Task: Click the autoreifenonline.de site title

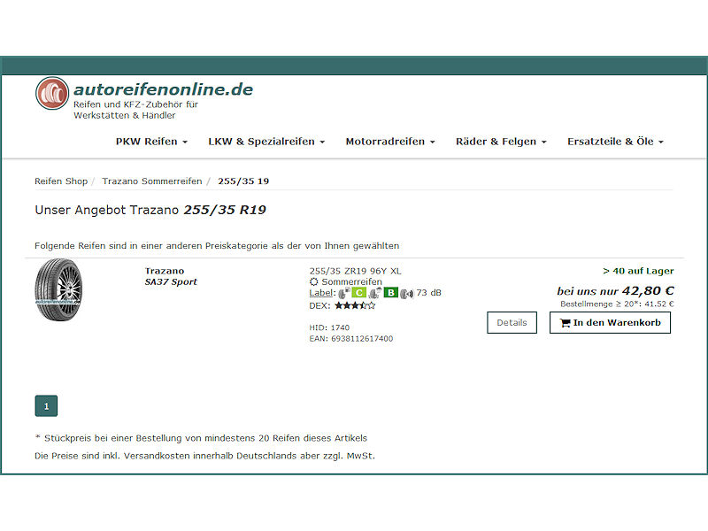Action: (x=164, y=89)
